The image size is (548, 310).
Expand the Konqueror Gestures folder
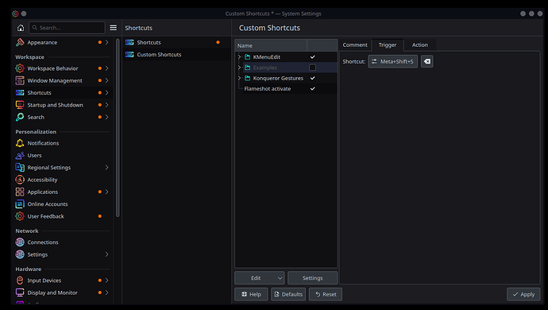(x=239, y=78)
